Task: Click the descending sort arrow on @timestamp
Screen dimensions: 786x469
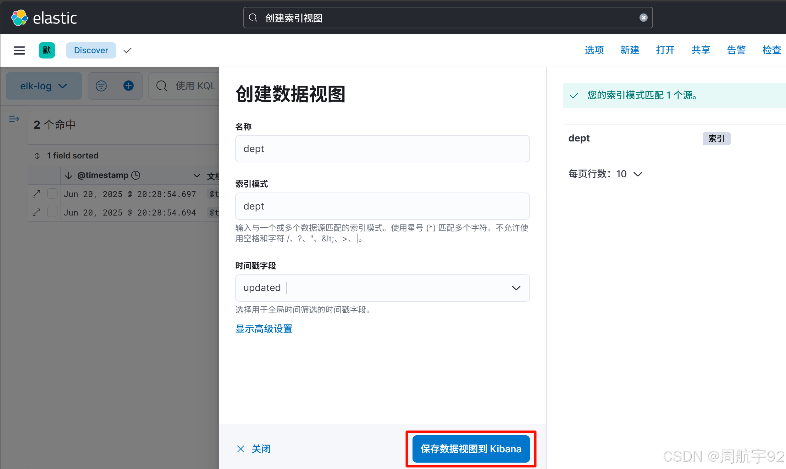Action: [x=68, y=175]
